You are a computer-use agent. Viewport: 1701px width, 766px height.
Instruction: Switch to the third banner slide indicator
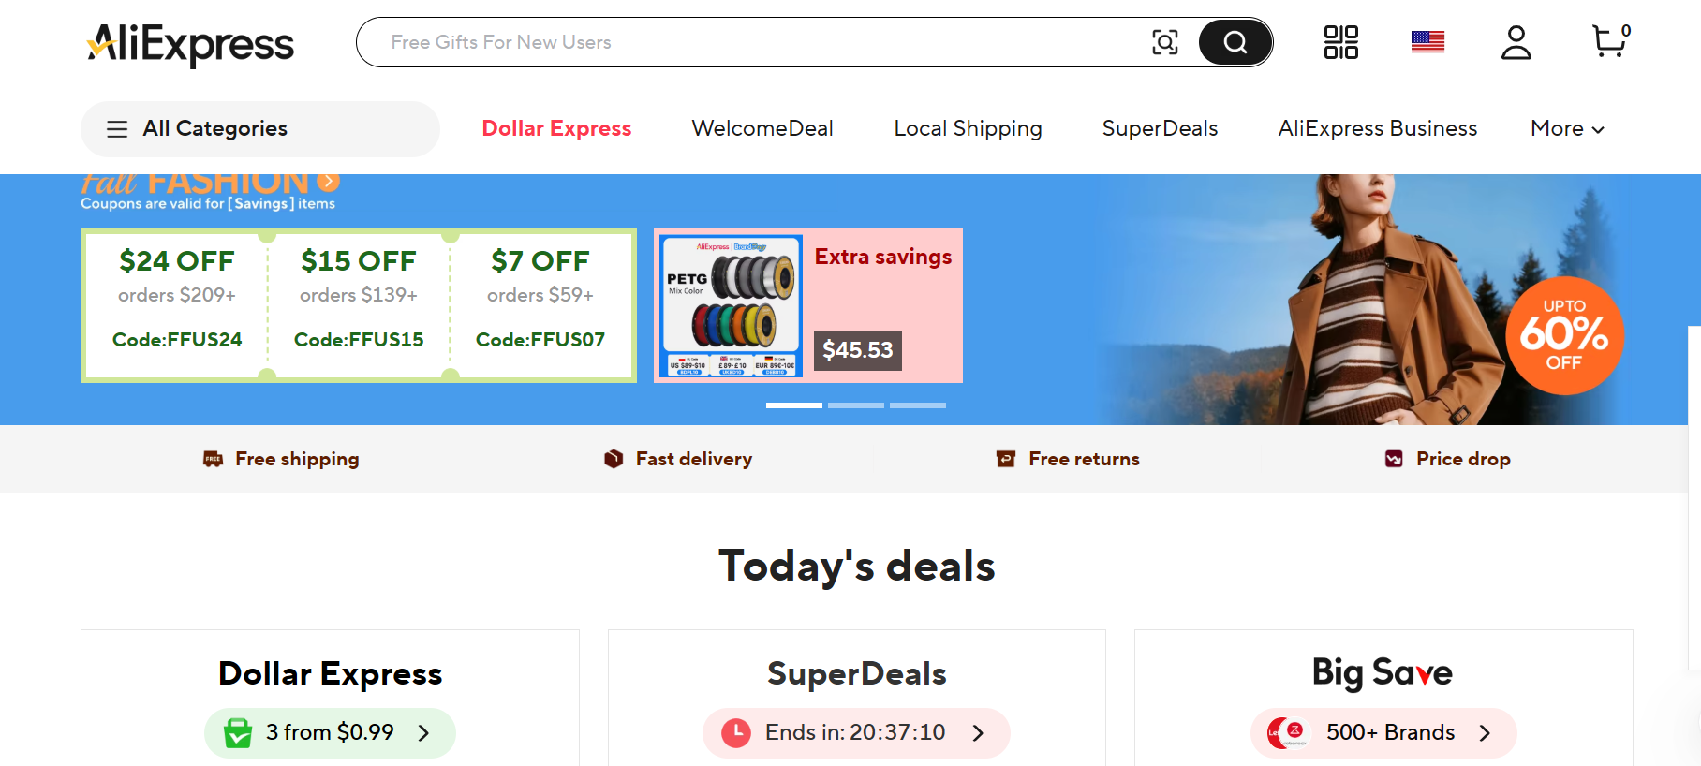point(917,405)
